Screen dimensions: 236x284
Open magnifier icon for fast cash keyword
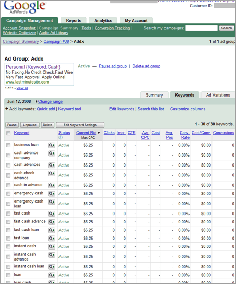click(x=52, y=214)
